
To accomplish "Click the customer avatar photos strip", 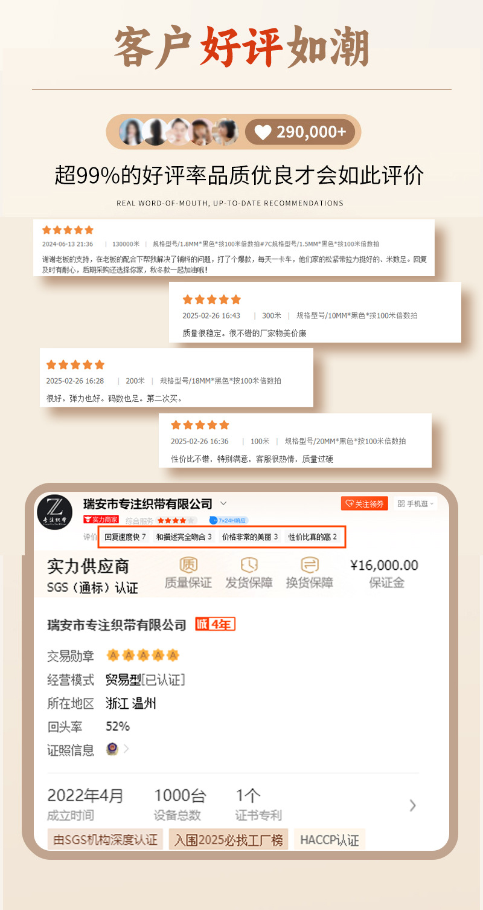I will coord(179,132).
